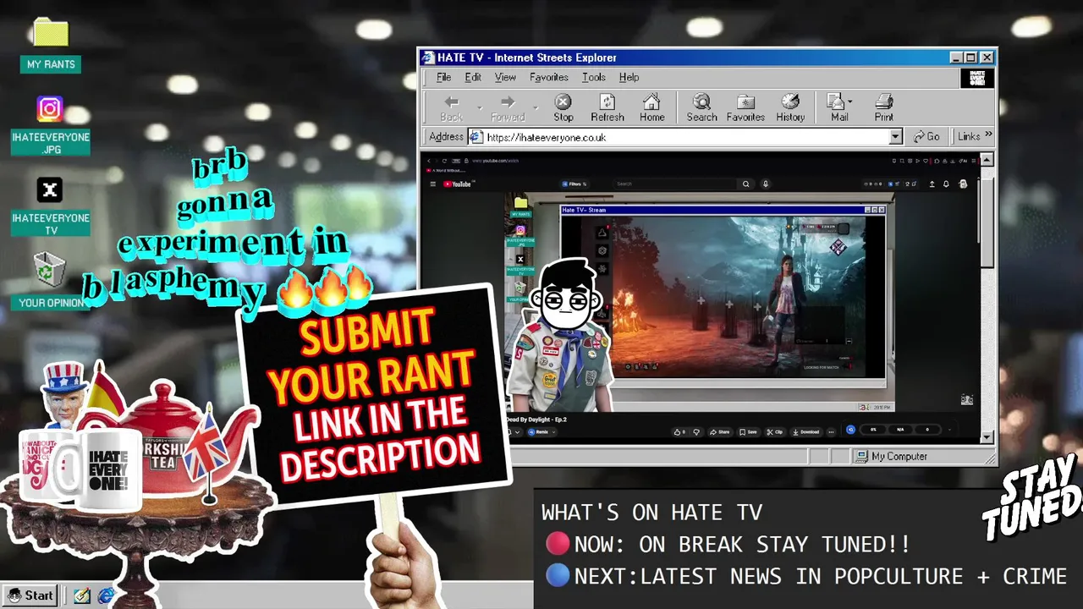
Task: Click the Back arrow in Explorer toolbar
Action: pos(451,101)
